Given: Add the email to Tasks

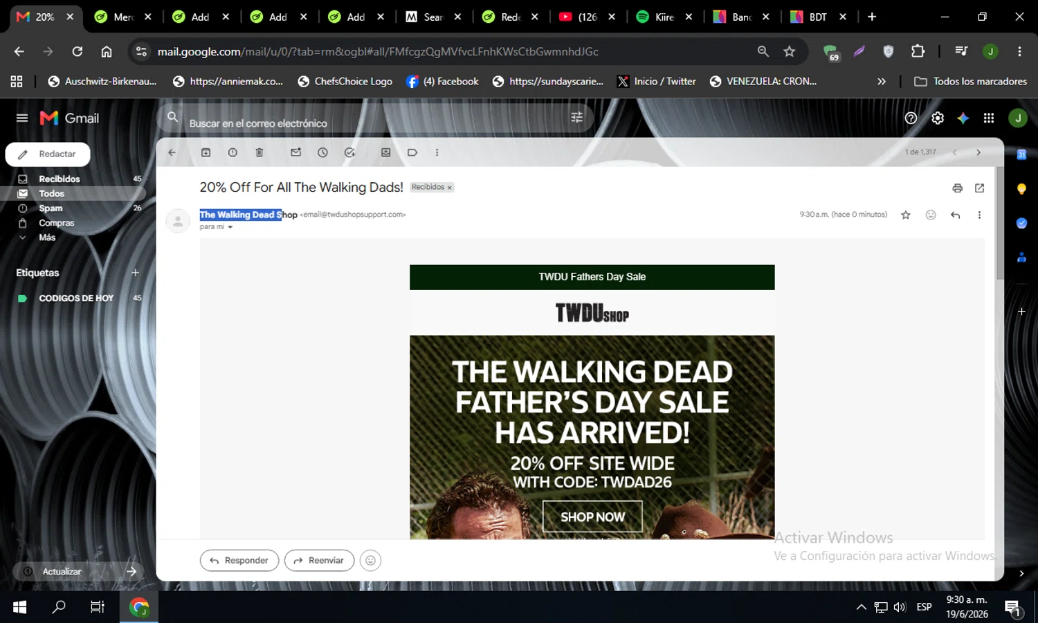Looking at the screenshot, I should click(349, 152).
